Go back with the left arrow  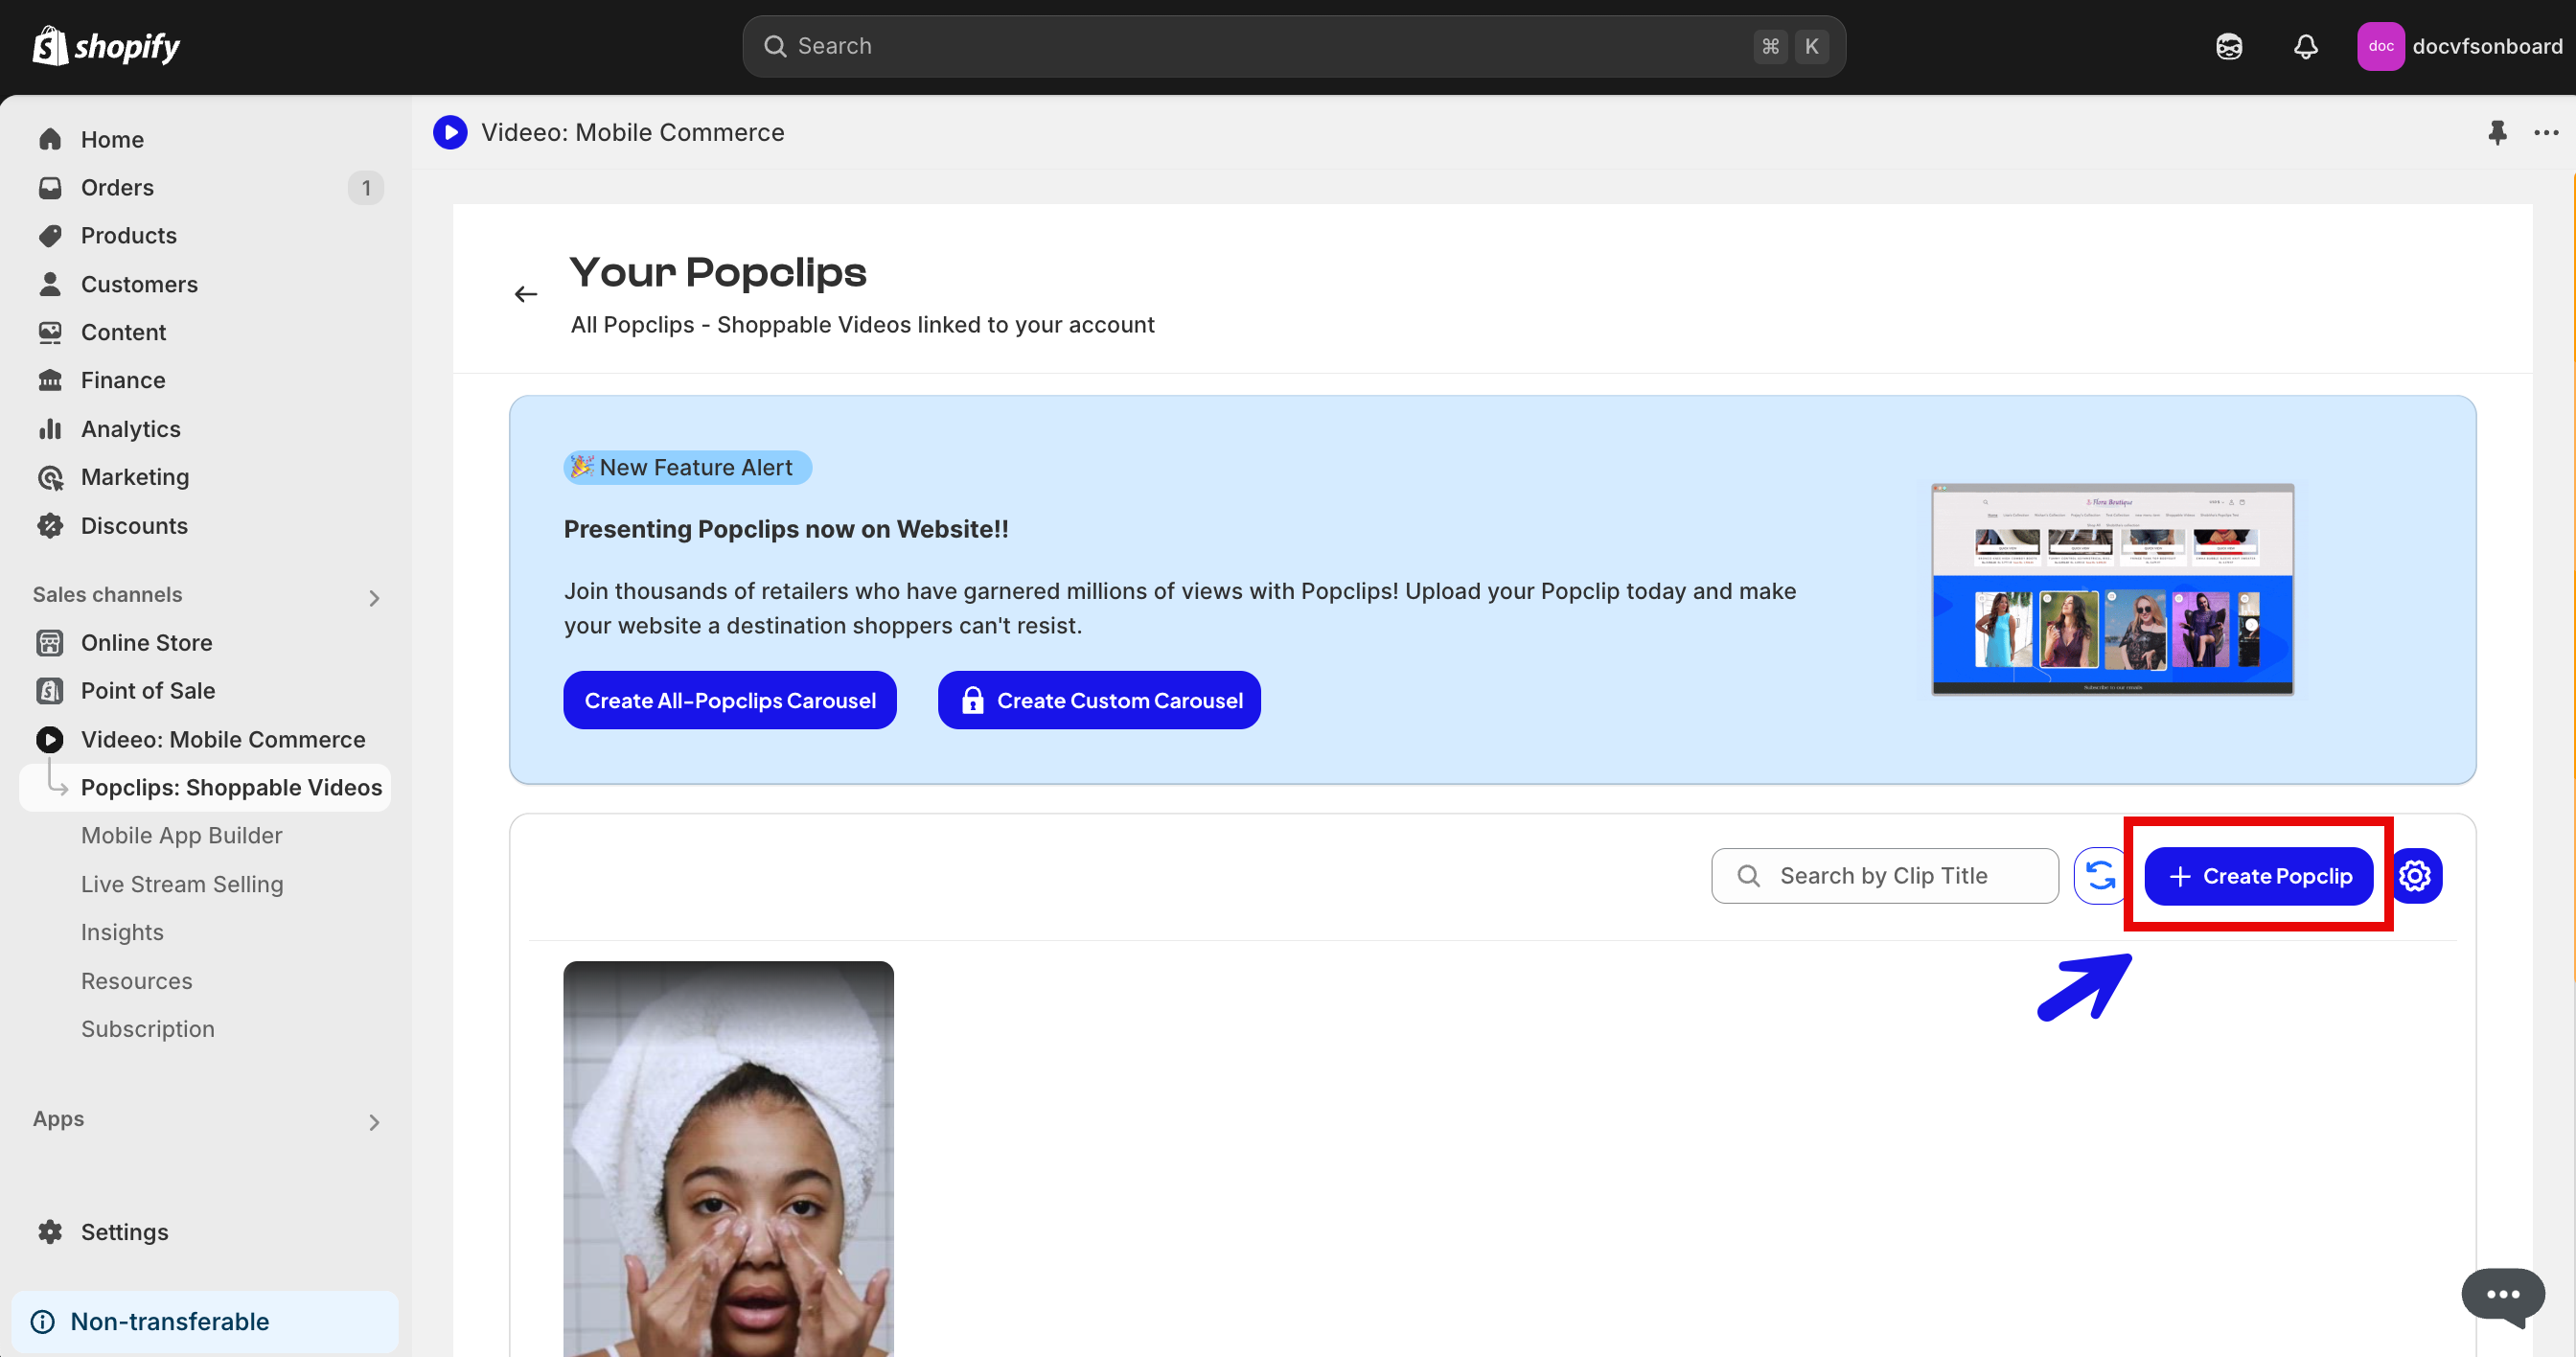(526, 294)
